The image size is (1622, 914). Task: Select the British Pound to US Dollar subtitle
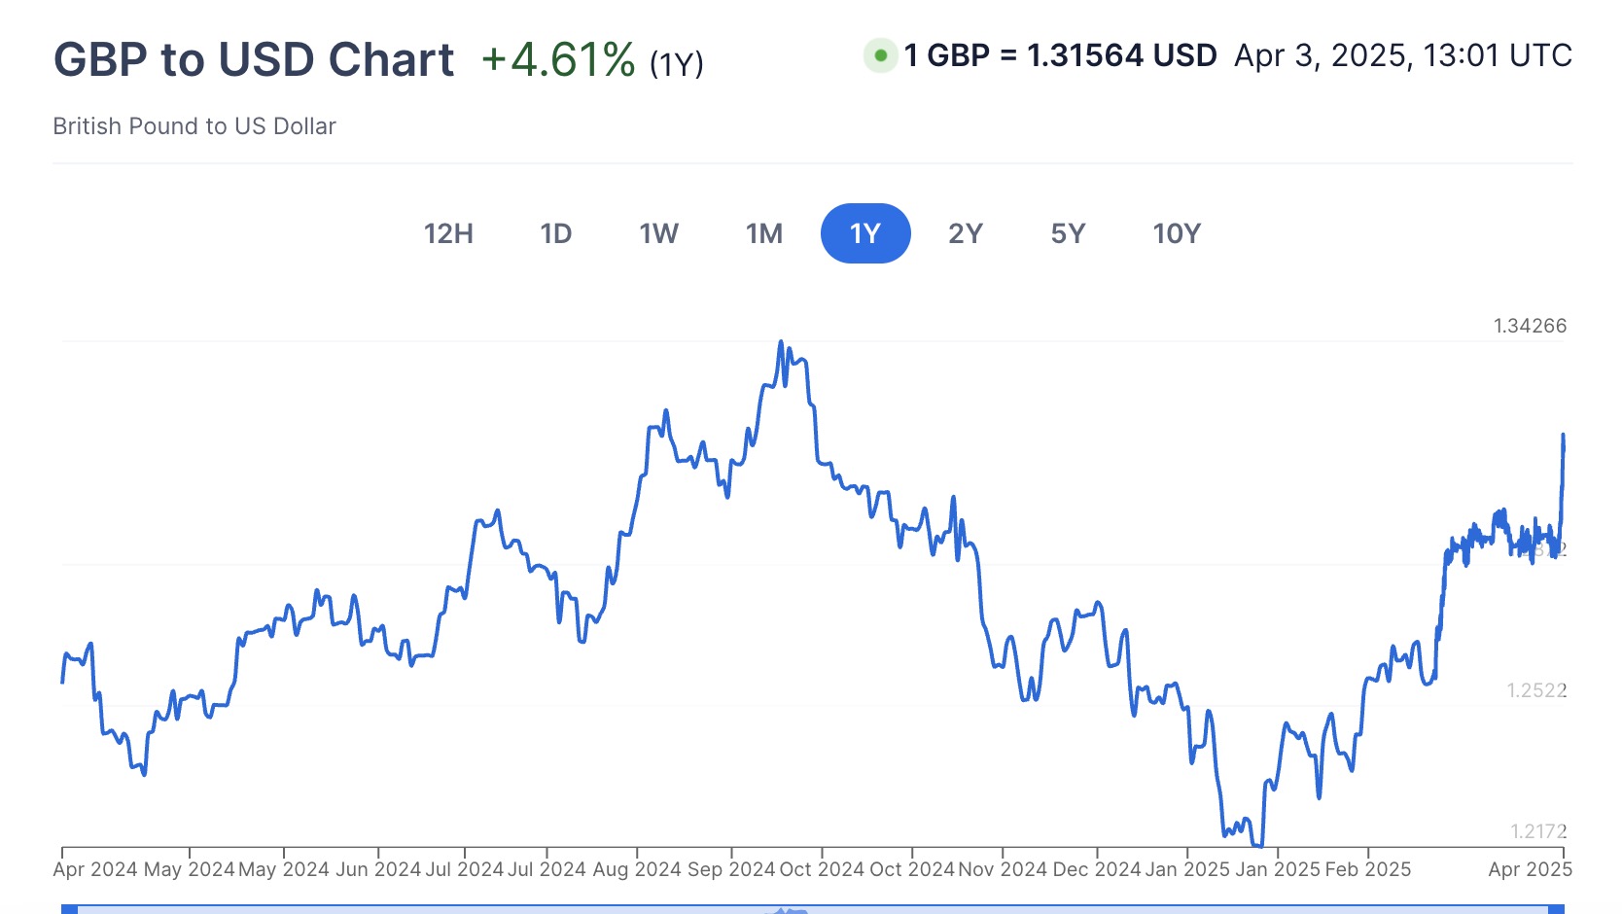click(194, 125)
